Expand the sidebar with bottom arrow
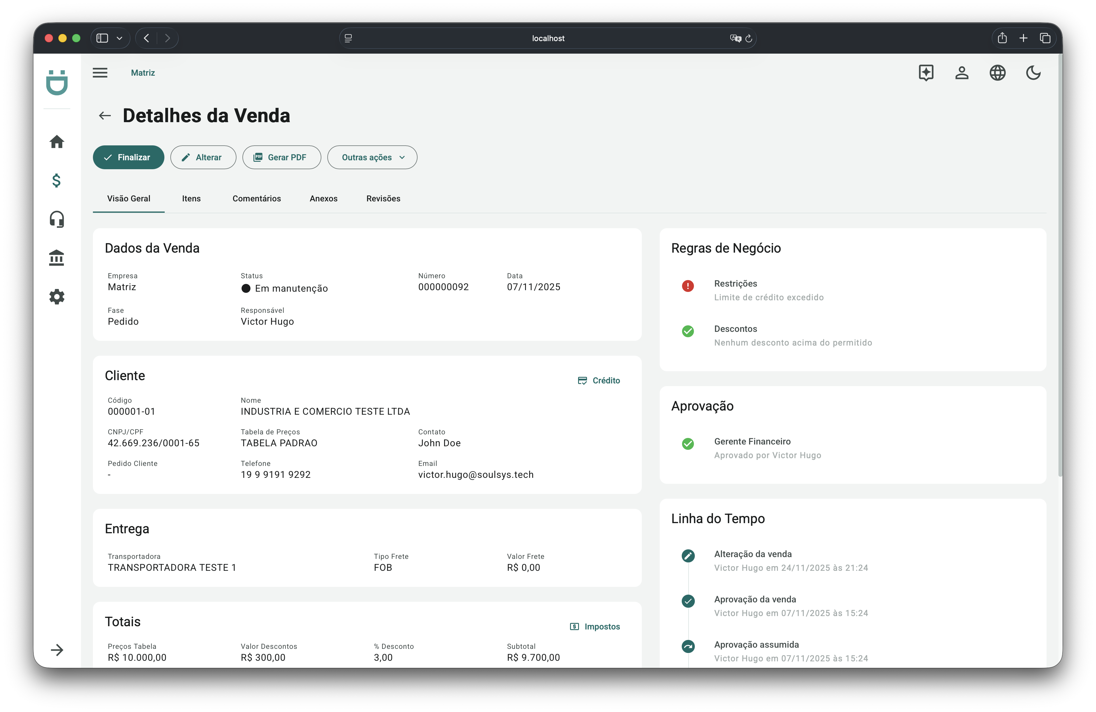This screenshot has width=1096, height=712. (57, 650)
